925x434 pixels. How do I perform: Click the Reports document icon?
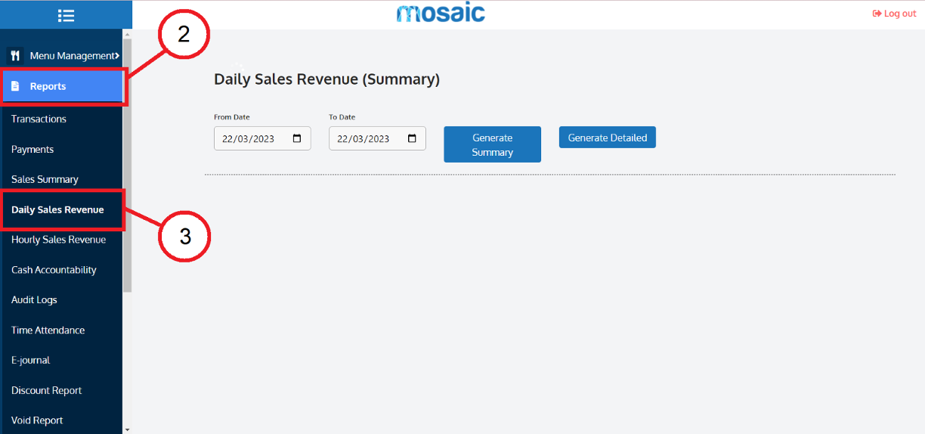pos(15,86)
